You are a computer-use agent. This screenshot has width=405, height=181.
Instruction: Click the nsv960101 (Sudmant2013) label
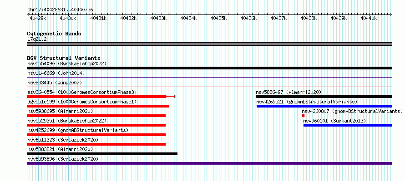pos(335,121)
